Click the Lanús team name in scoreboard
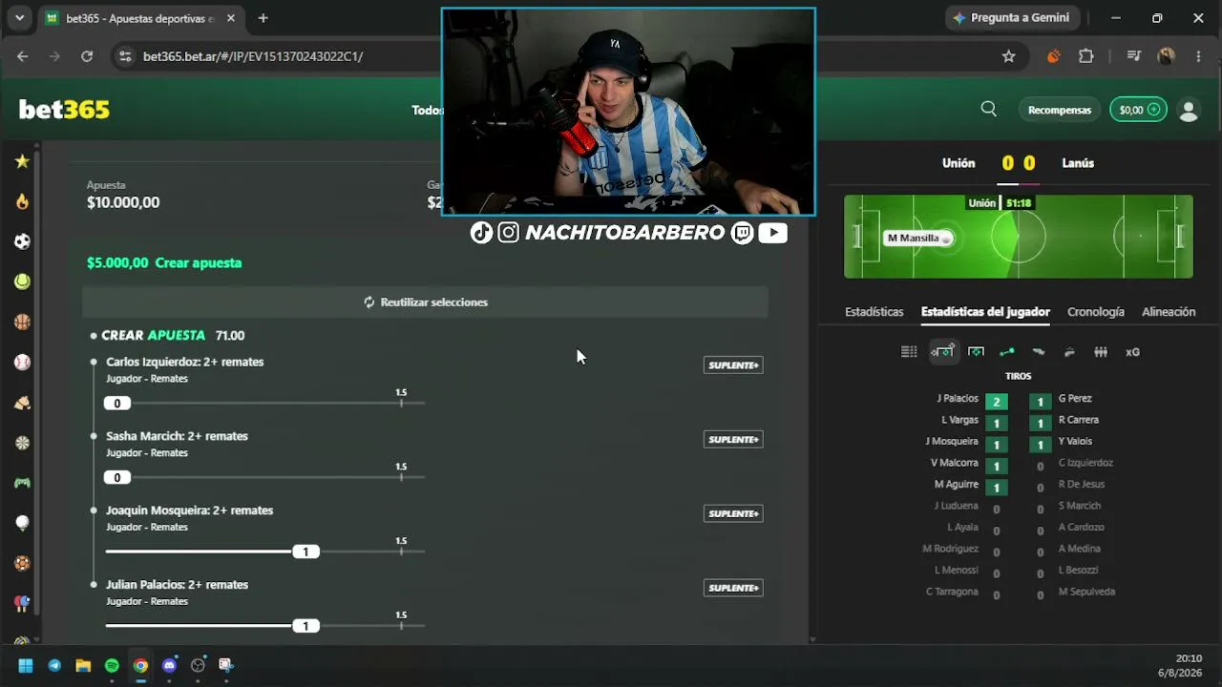 pyautogui.click(x=1078, y=163)
